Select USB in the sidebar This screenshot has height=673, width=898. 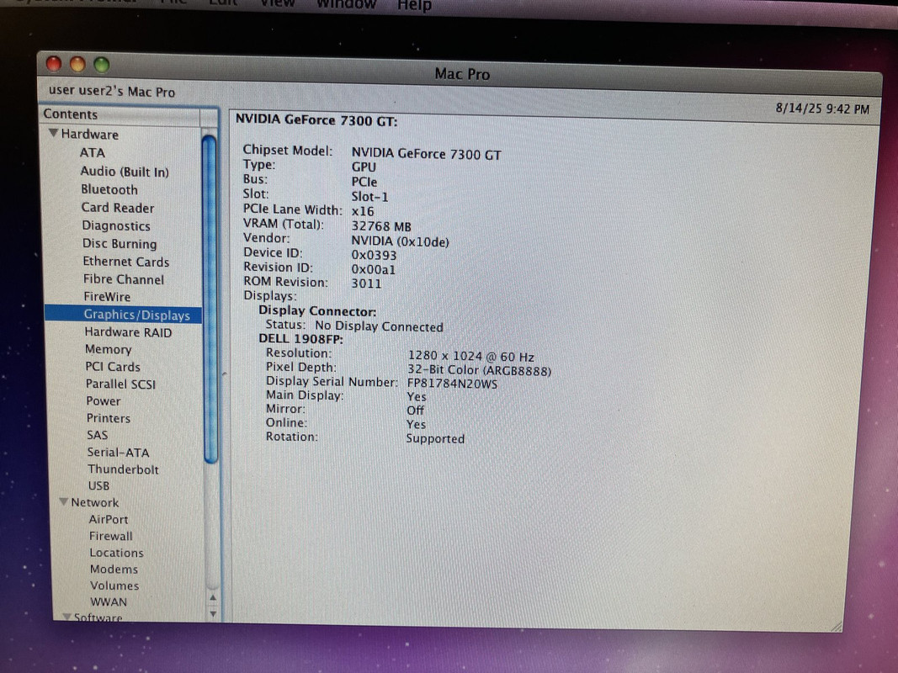tap(98, 485)
